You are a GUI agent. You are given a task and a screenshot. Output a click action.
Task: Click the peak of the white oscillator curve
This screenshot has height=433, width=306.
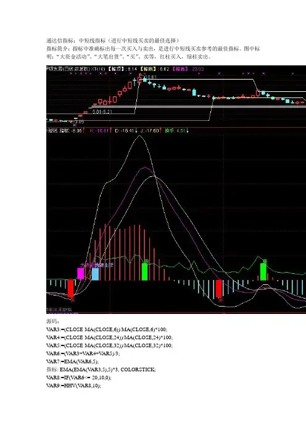tap(139, 136)
